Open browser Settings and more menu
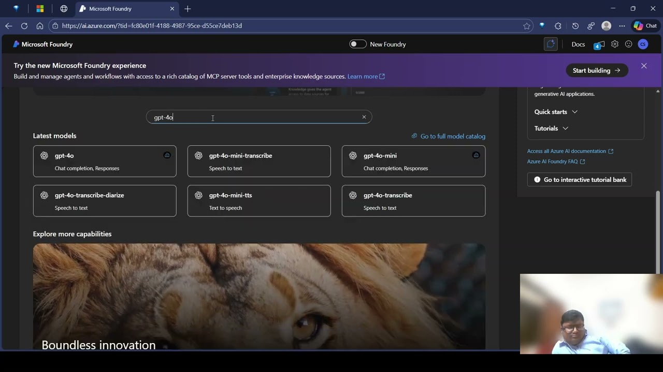This screenshot has width=663, height=372. [x=622, y=26]
